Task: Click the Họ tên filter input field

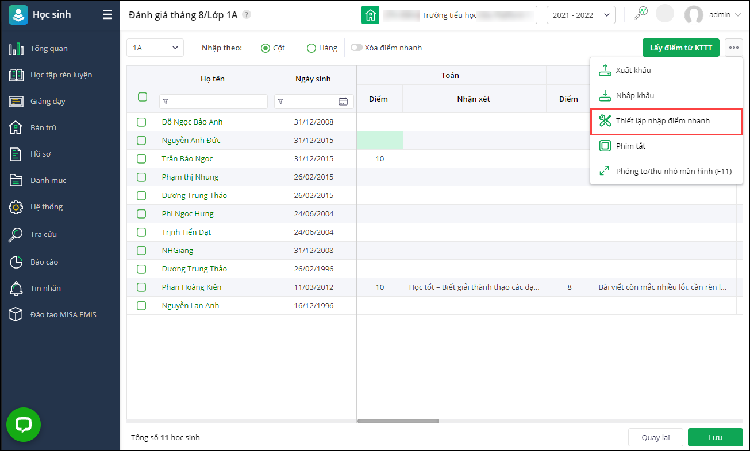Action: point(214,102)
